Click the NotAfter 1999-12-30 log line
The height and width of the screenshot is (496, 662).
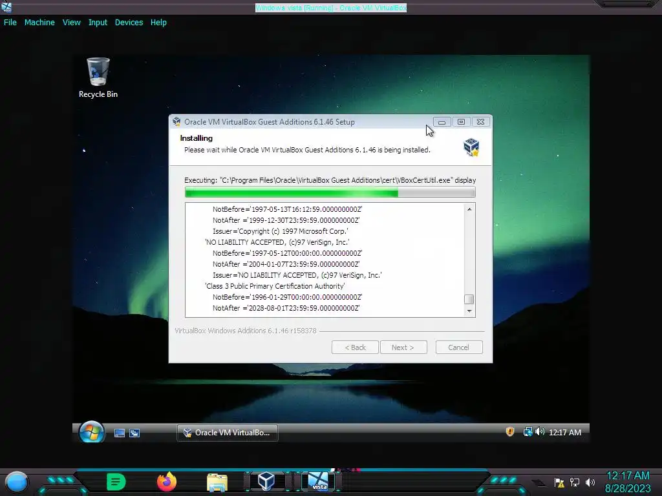point(286,220)
